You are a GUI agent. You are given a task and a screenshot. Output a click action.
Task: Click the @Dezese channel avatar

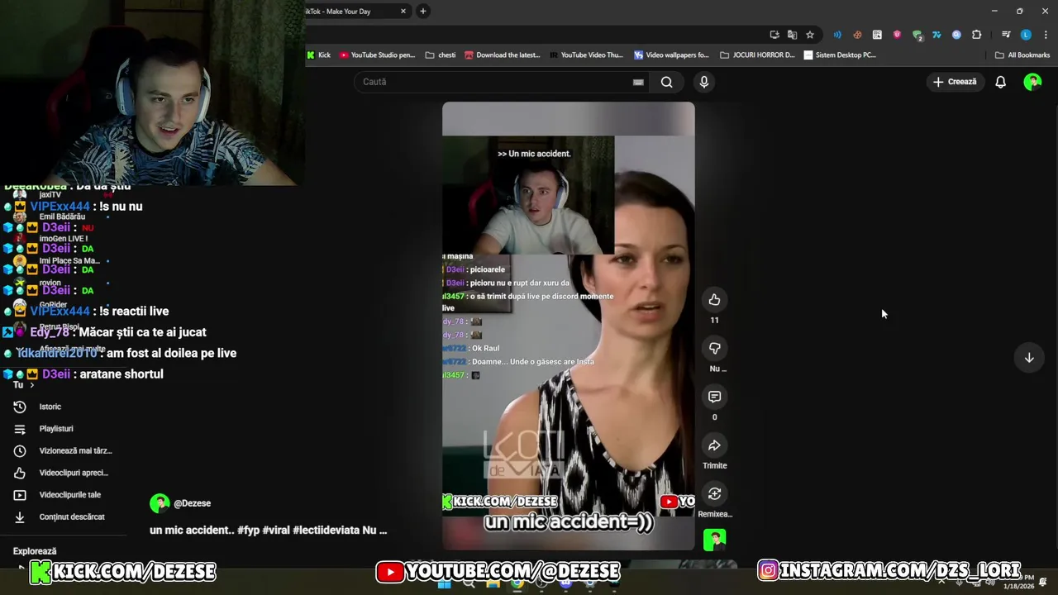(160, 503)
